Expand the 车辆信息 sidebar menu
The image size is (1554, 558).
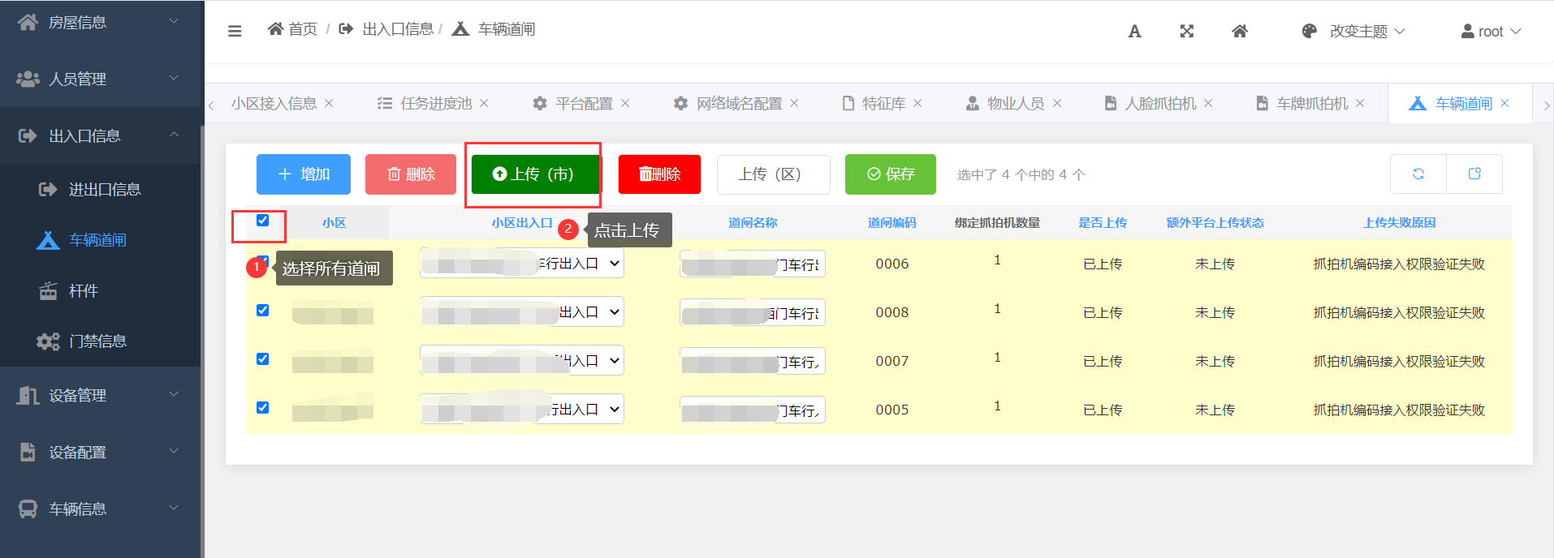pos(101,509)
